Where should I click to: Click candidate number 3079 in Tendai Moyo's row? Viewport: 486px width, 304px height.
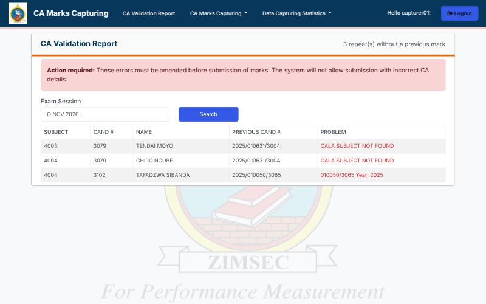click(x=100, y=146)
